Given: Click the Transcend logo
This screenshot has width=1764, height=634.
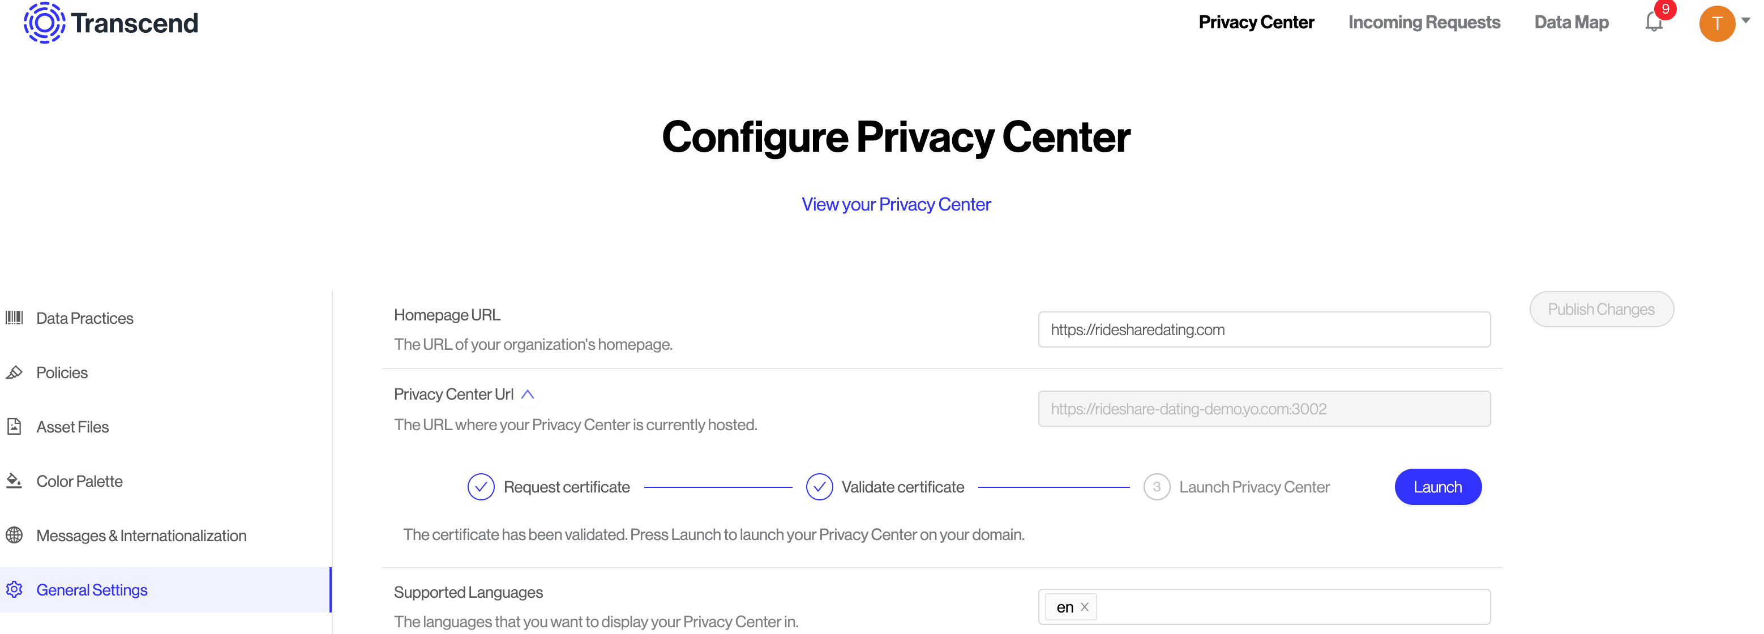Looking at the screenshot, I should (x=110, y=23).
